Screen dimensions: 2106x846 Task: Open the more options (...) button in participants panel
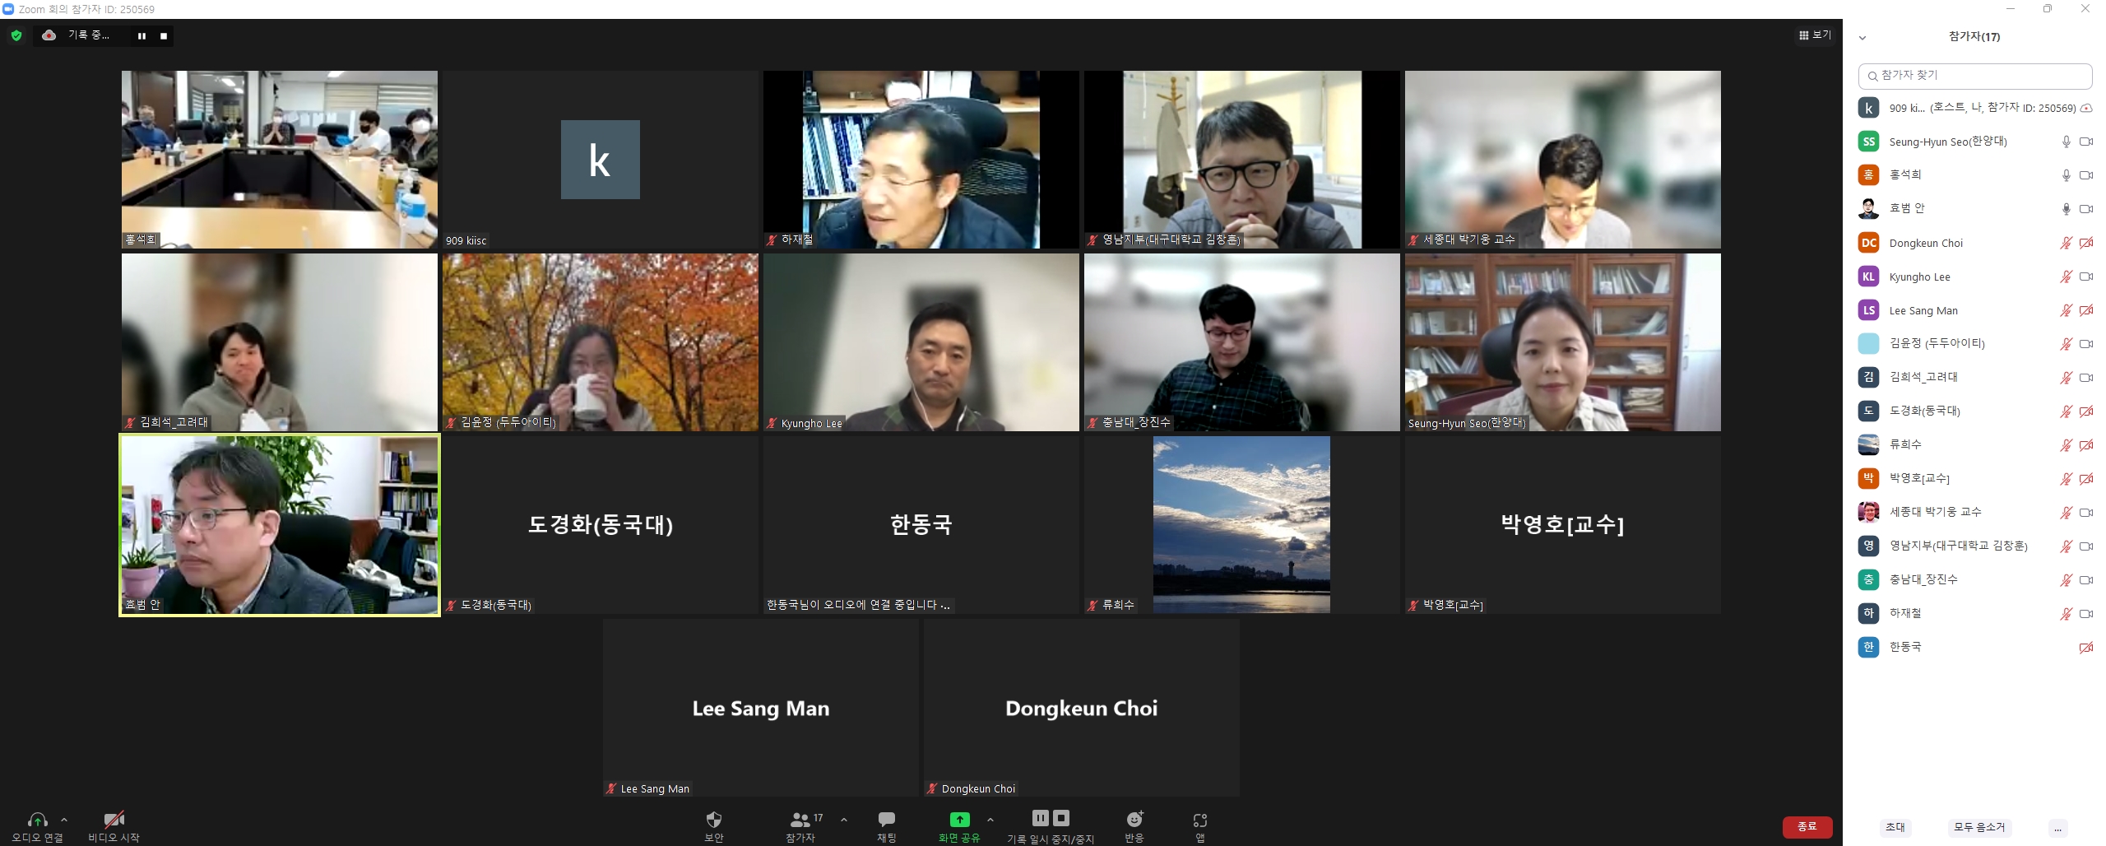(x=2057, y=828)
